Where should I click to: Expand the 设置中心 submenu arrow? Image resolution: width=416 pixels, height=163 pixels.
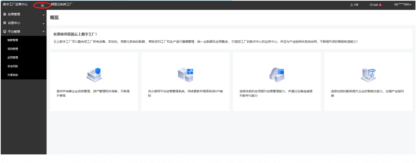pyautogui.click(x=43, y=24)
